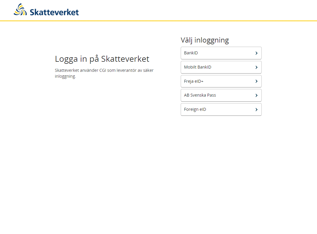
Task: Choose BankID login option
Action: pyautogui.click(x=221, y=53)
